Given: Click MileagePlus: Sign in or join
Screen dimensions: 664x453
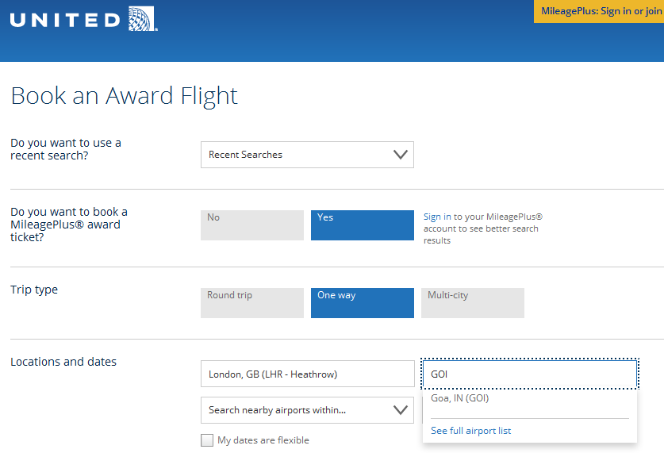Looking at the screenshot, I should (x=599, y=11).
